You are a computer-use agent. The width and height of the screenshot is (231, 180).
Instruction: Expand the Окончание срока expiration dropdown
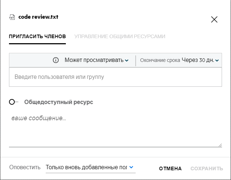pyautogui.click(x=179, y=60)
